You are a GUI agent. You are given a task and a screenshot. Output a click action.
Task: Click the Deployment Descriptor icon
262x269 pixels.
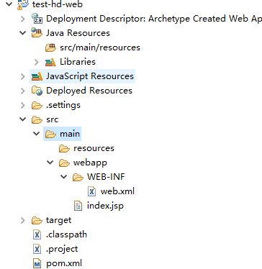point(37,19)
